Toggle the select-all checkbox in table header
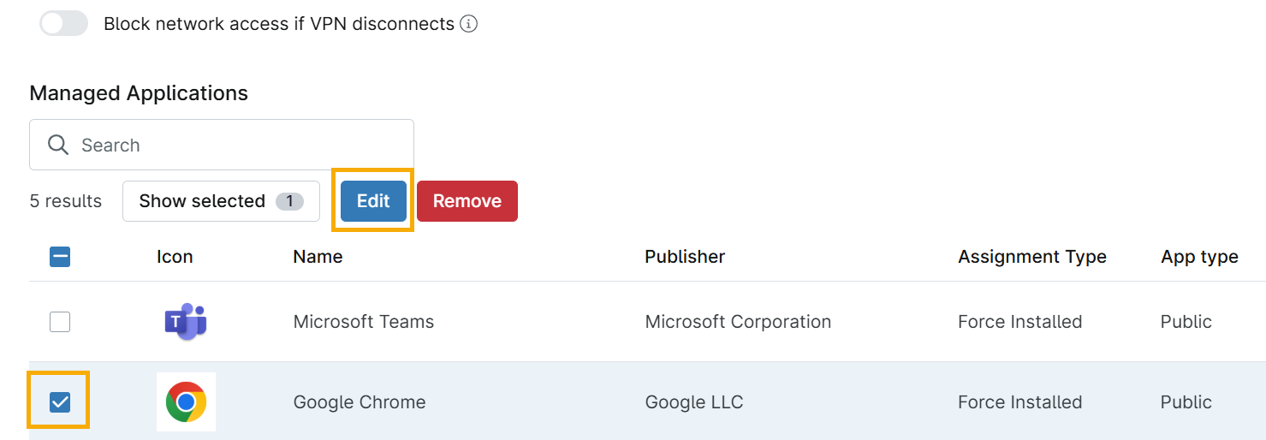This screenshot has height=440, width=1266. [60, 257]
